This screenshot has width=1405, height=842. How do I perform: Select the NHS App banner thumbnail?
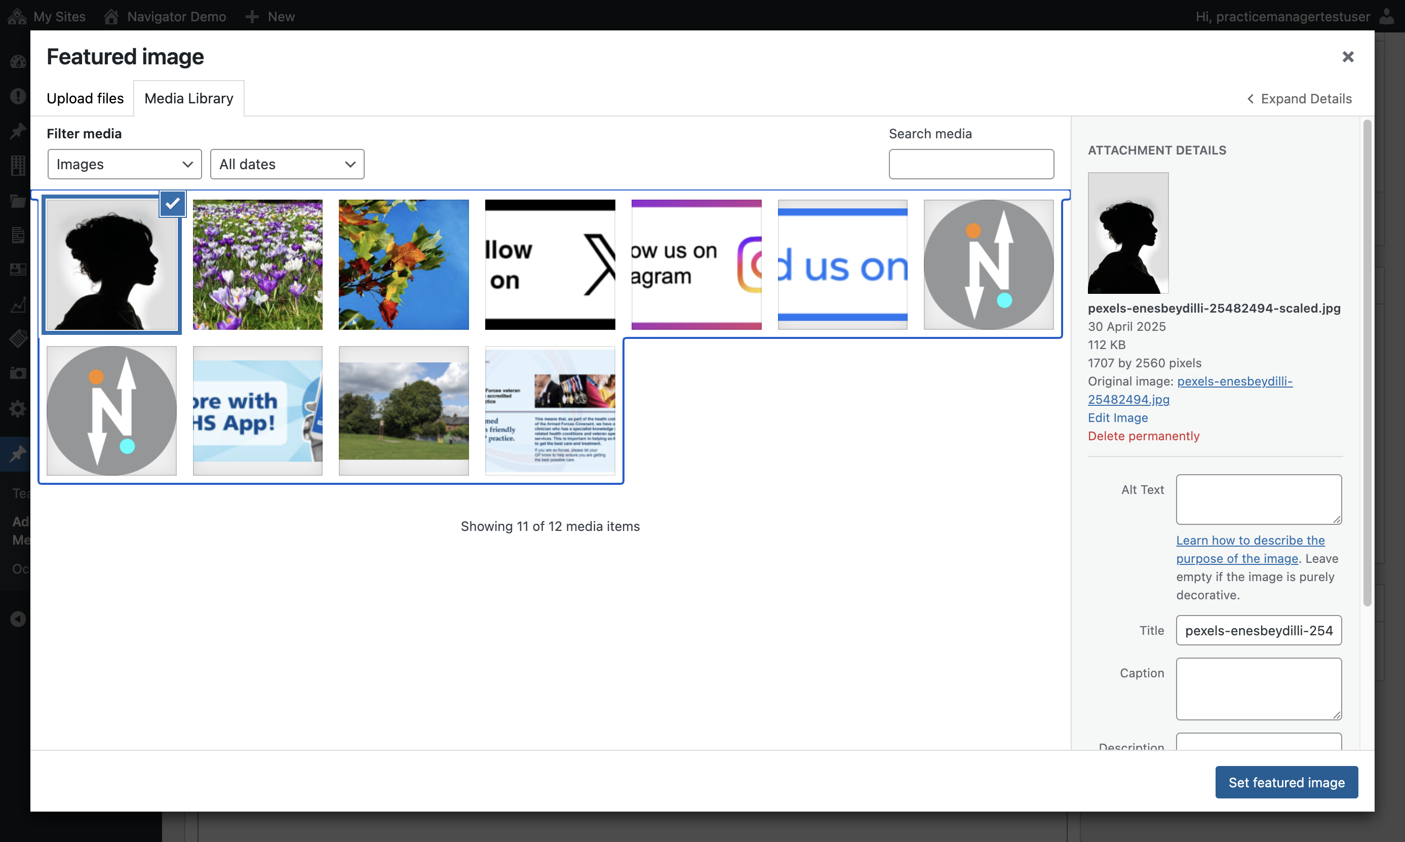click(x=257, y=411)
